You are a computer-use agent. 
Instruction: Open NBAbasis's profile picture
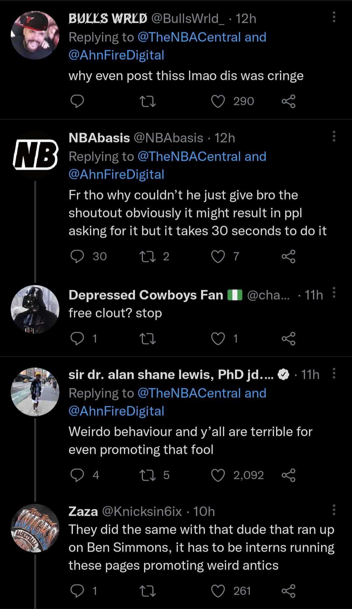[x=35, y=156]
